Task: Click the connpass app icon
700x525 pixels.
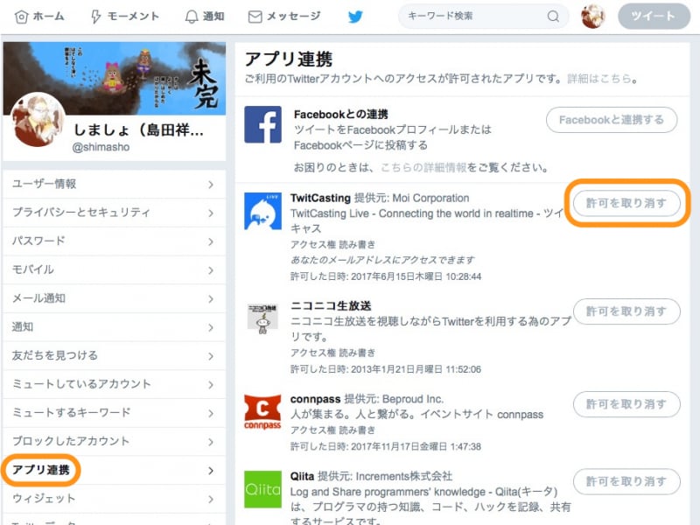Action: [x=263, y=411]
